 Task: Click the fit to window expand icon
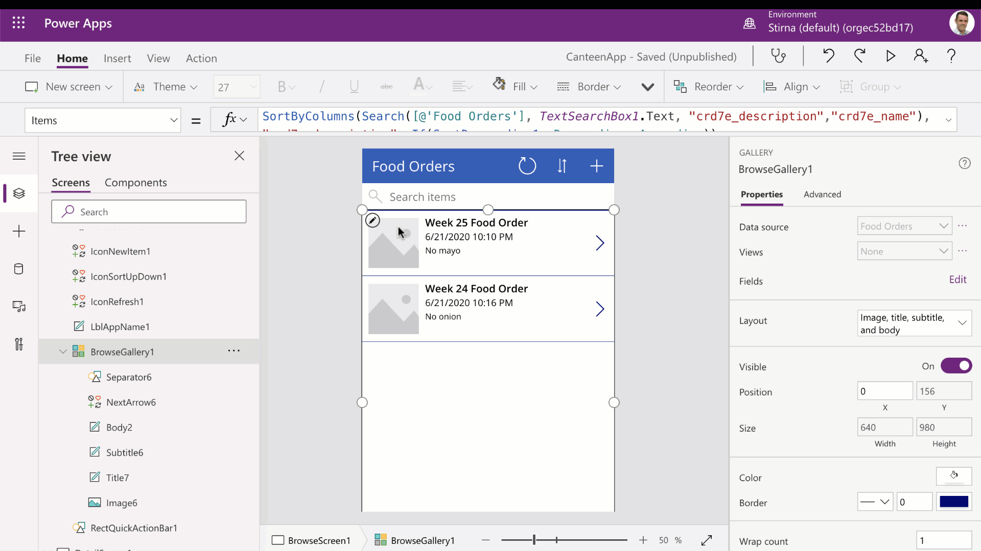707,540
